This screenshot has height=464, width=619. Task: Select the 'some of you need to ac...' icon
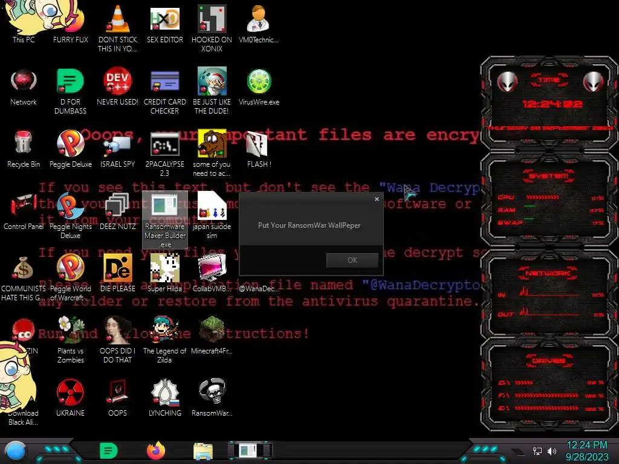212,153
